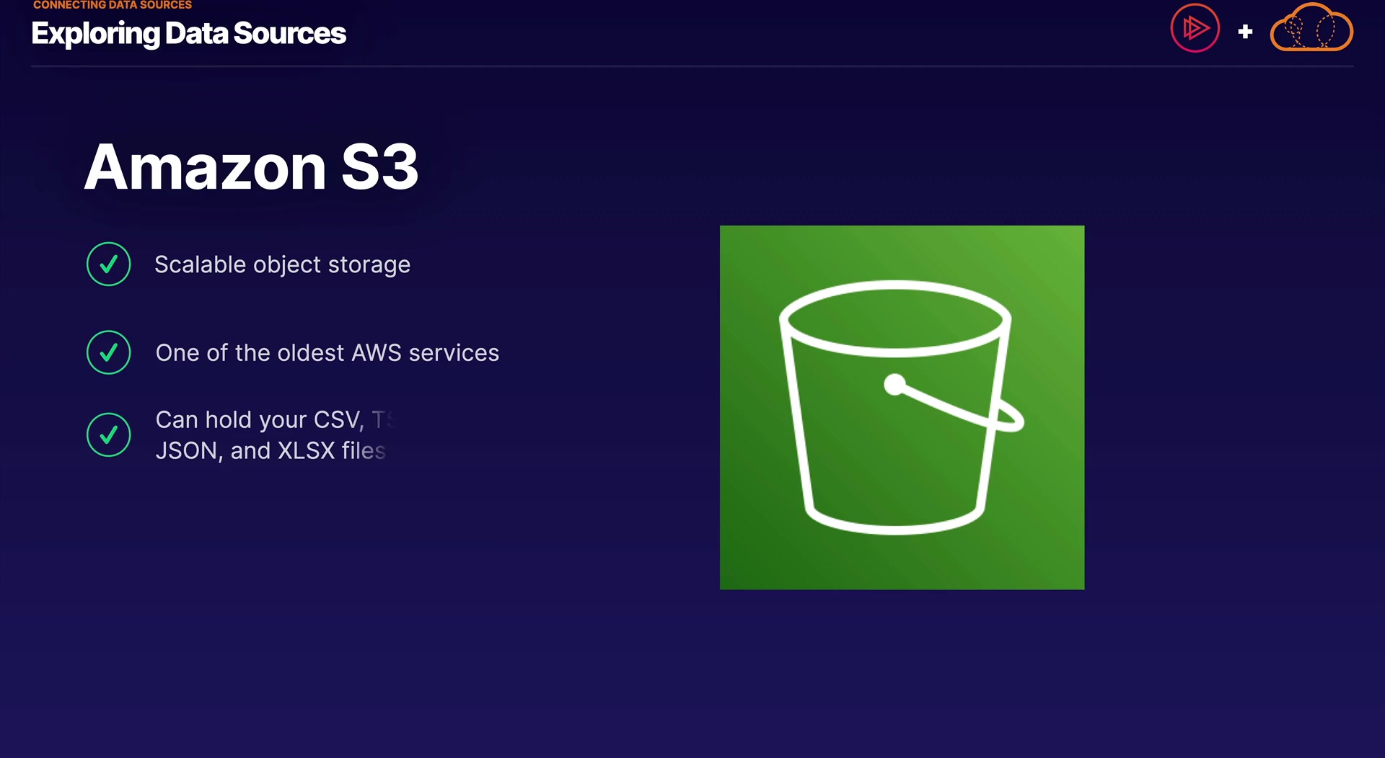
Task: Click the A Cloud Guru cloud logo
Action: point(1311,30)
